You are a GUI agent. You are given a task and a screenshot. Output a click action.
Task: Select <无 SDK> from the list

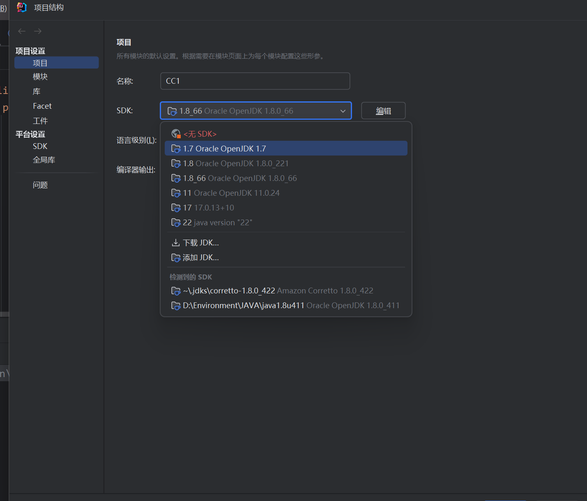coord(286,134)
